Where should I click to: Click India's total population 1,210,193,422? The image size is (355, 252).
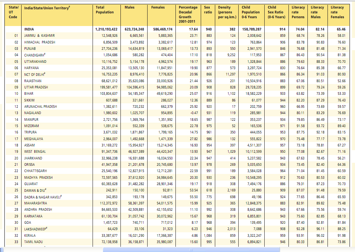106,29
